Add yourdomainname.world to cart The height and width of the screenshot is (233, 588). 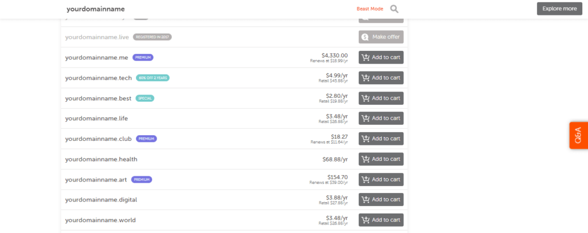click(x=381, y=220)
